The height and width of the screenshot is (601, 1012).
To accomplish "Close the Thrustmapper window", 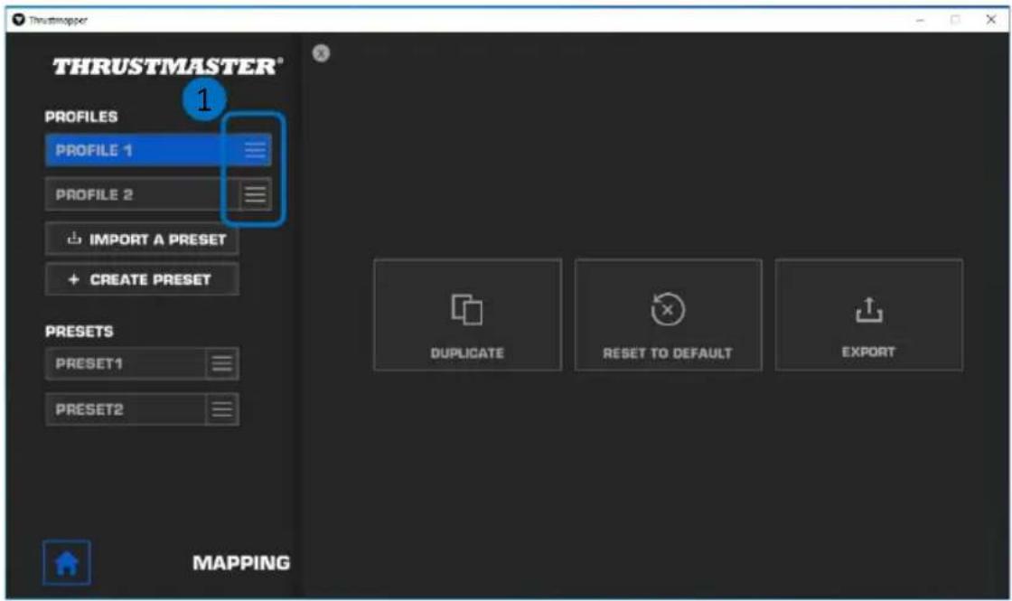I will pos(990,19).
